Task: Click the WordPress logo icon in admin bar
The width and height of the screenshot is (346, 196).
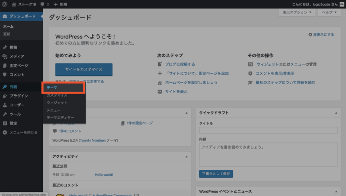Action: pyautogui.click(x=5, y=4)
